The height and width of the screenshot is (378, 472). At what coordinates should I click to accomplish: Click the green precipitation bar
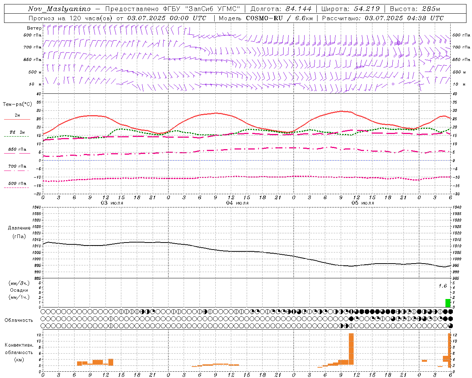click(x=448, y=303)
